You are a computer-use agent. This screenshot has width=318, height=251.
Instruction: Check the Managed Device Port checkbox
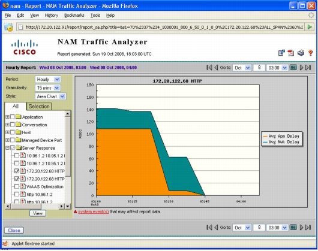(x=13, y=140)
